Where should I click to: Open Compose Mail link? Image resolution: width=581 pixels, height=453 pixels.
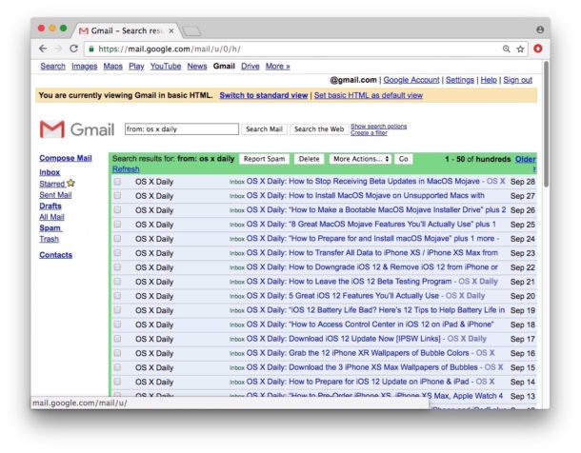point(66,158)
